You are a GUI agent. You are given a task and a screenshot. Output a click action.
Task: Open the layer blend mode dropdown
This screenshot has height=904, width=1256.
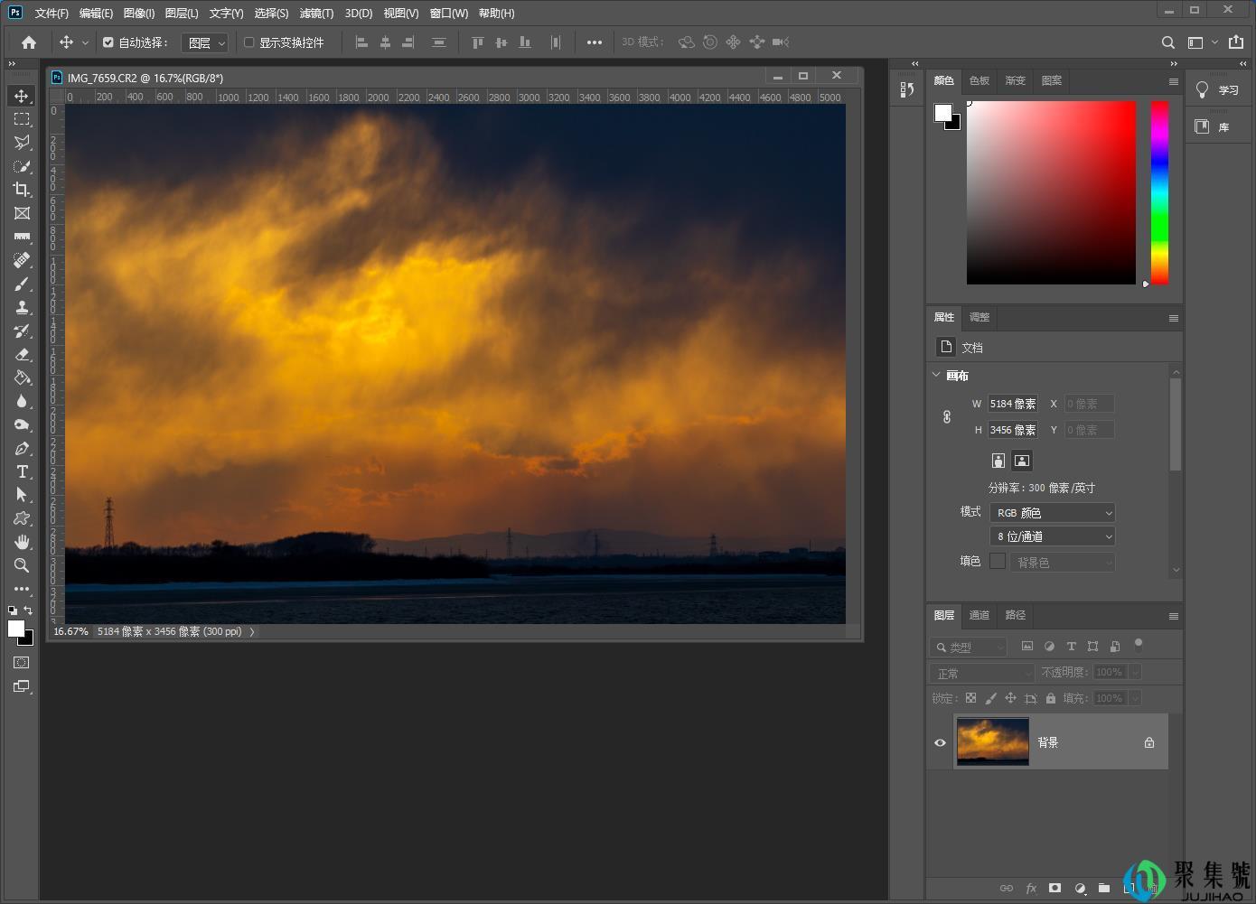coord(981,672)
